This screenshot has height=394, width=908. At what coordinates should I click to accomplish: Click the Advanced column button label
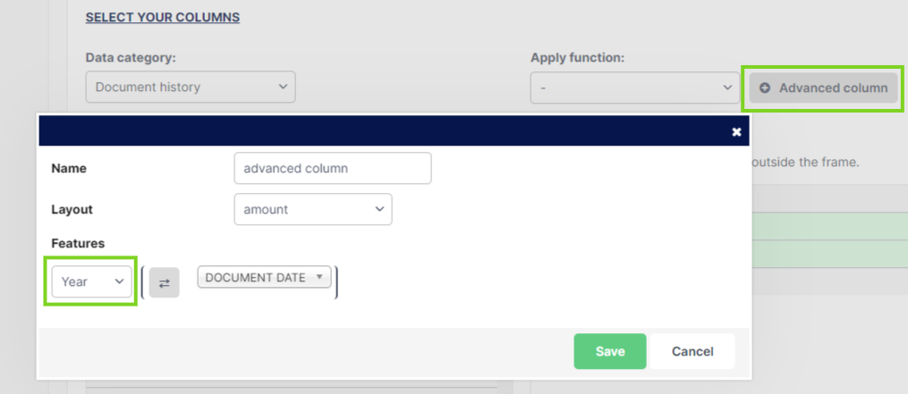click(833, 88)
